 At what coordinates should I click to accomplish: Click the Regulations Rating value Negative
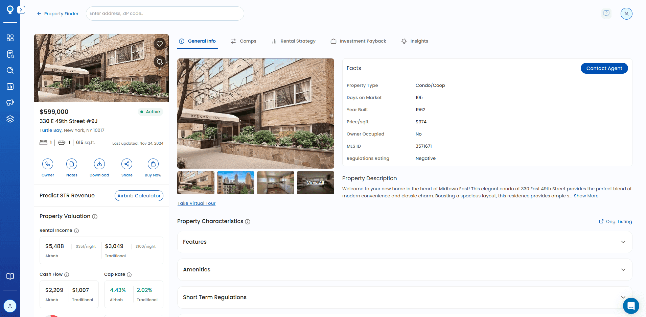pyautogui.click(x=425, y=158)
